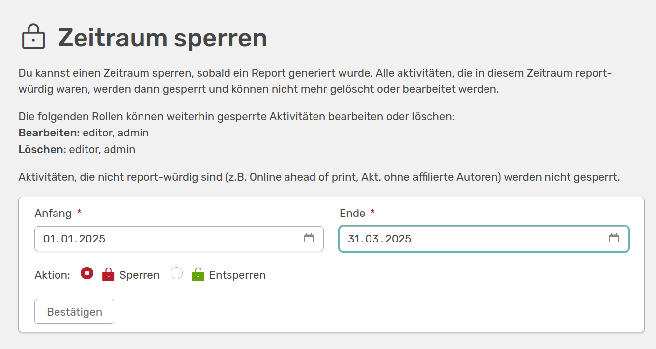The image size is (656, 349).
Task: Click the Aktion label
Action: click(53, 275)
